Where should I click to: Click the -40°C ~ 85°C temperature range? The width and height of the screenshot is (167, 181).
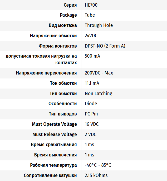[98, 165]
